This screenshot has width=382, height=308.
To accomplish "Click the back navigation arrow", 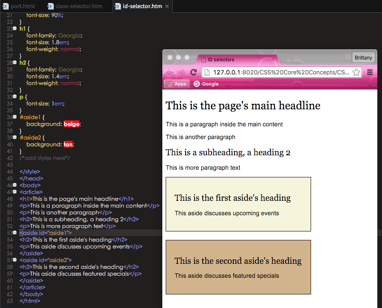I will (170, 72).
